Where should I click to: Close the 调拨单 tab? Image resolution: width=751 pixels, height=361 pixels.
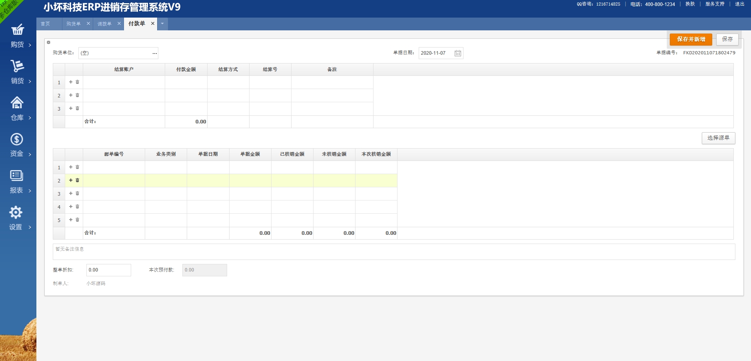point(119,24)
